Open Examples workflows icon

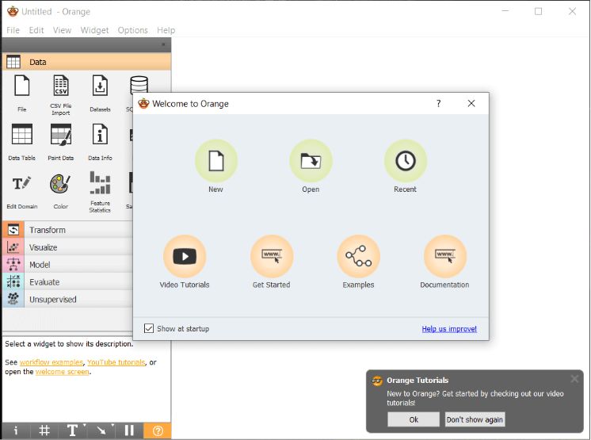point(358,256)
